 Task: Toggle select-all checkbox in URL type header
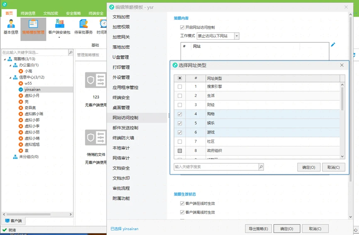click(x=180, y=78)
